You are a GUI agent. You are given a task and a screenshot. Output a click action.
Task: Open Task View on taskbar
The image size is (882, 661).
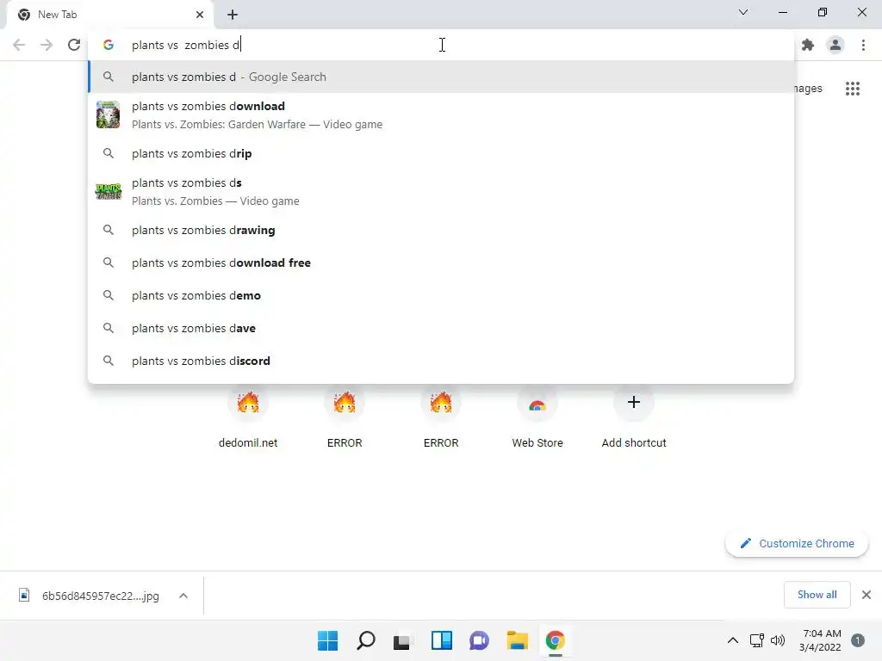tap(403, 640)
